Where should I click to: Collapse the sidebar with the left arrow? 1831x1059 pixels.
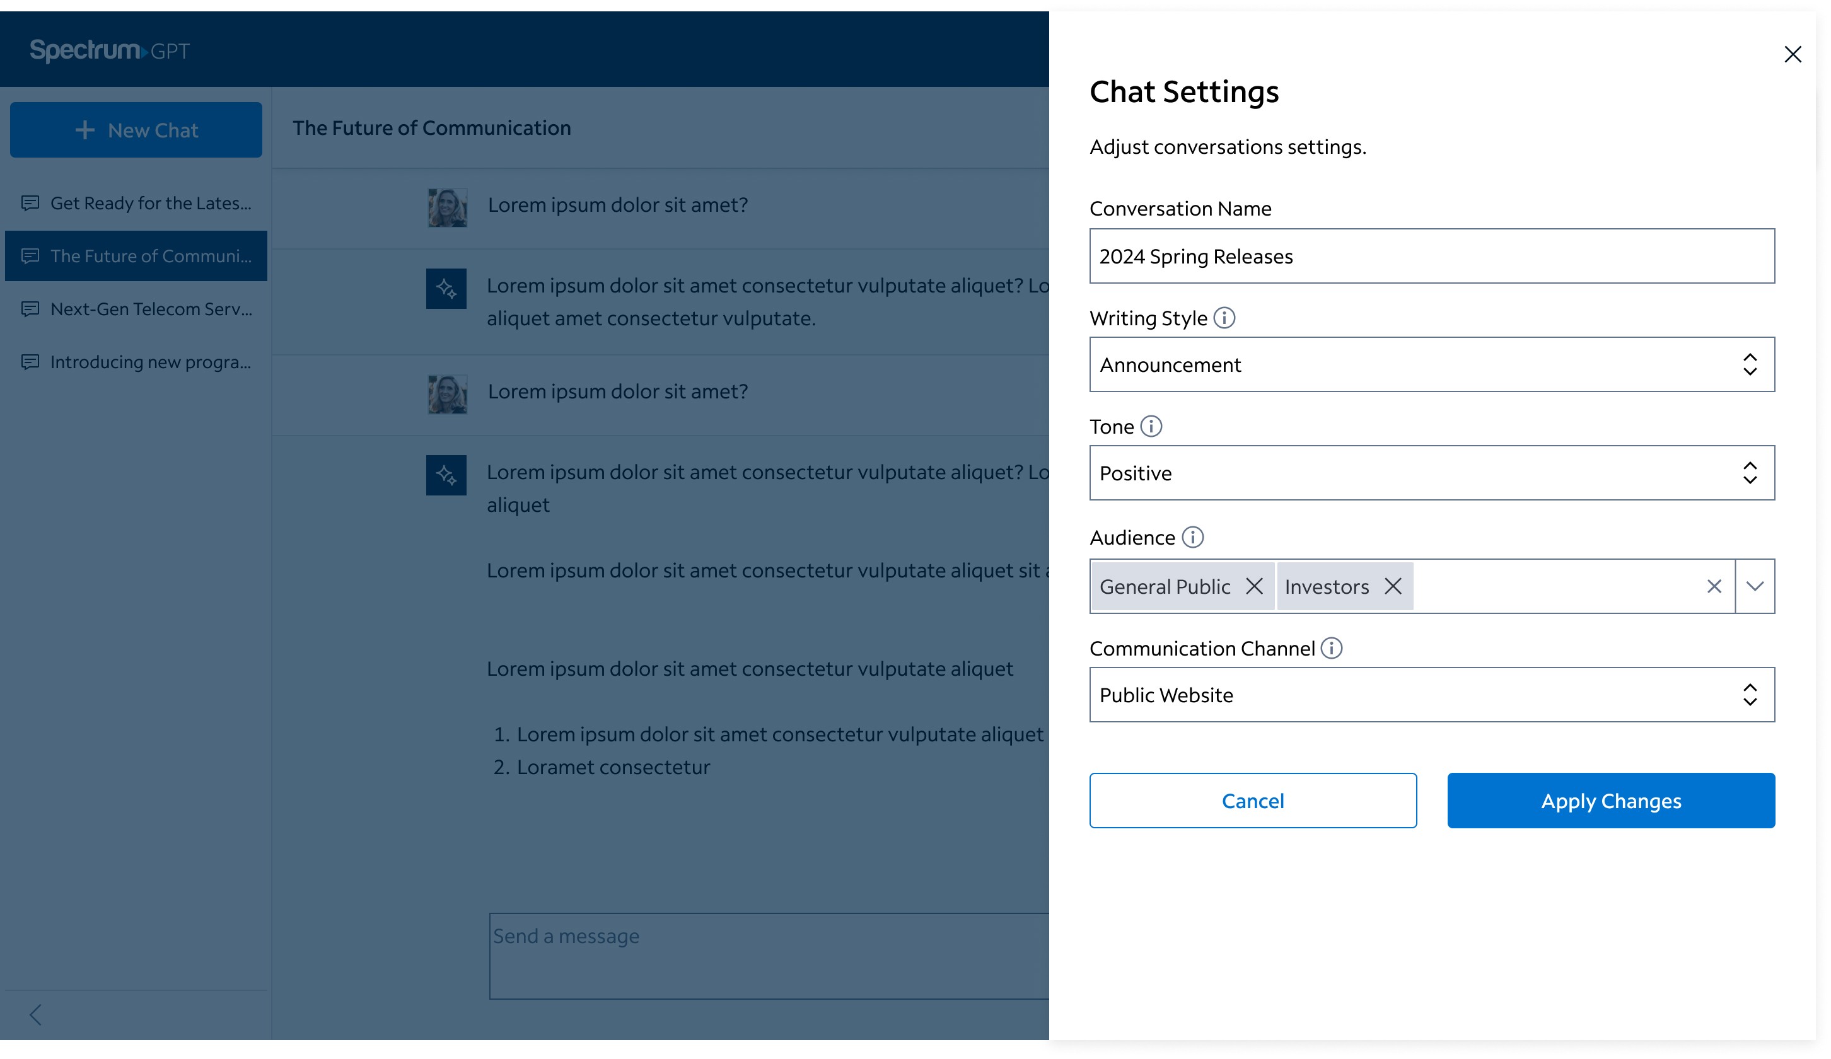tap(35, 1015)
